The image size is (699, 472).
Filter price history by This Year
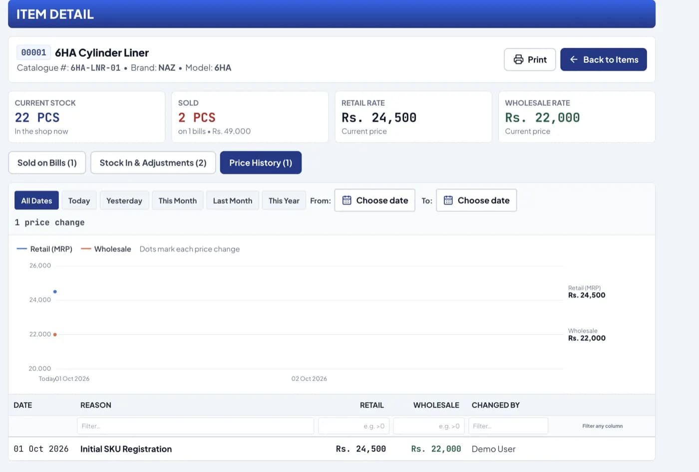point(284,201)
